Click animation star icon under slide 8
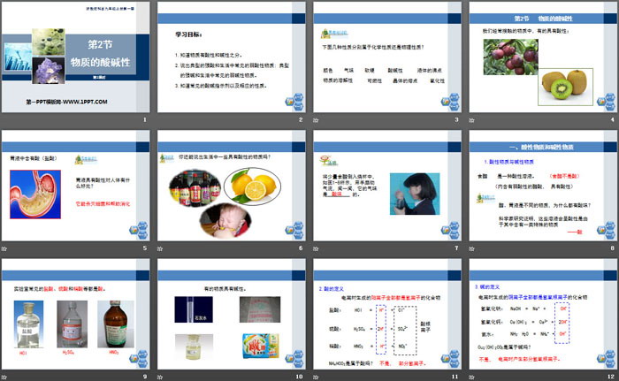The height and width of the screenshot is (381, 619). (471, 248)
